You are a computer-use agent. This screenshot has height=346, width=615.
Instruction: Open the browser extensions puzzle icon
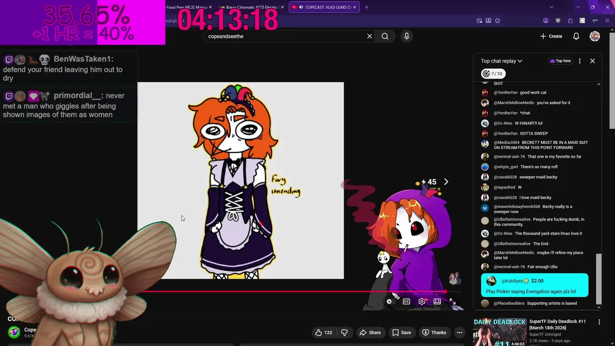coord(570,21)
